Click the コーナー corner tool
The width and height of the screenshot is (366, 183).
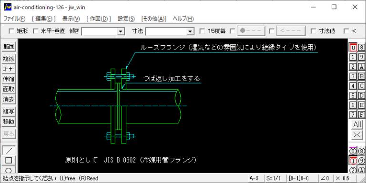pos(9,69)
